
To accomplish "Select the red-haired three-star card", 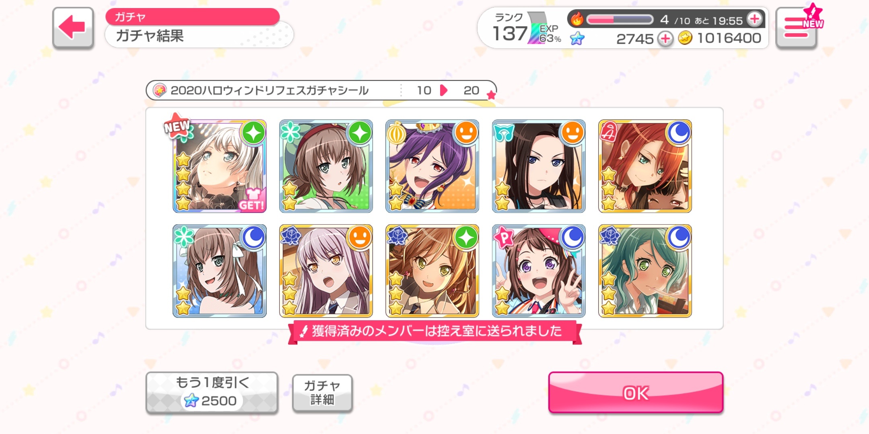I will 645,166.
